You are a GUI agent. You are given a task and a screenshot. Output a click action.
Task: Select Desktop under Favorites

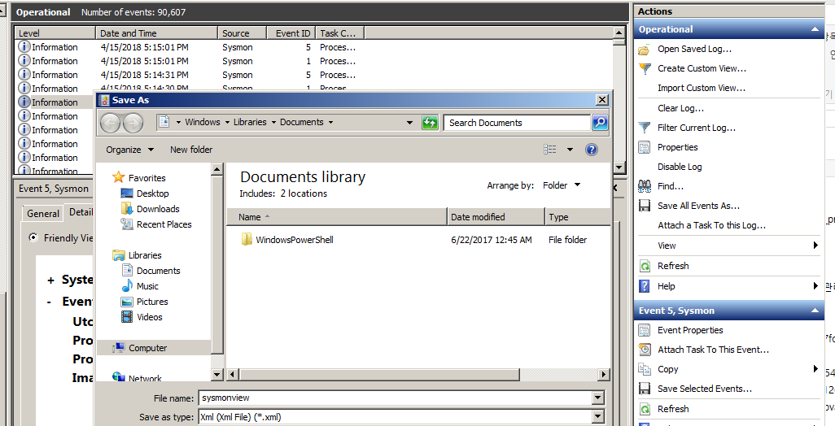[152, 193]
